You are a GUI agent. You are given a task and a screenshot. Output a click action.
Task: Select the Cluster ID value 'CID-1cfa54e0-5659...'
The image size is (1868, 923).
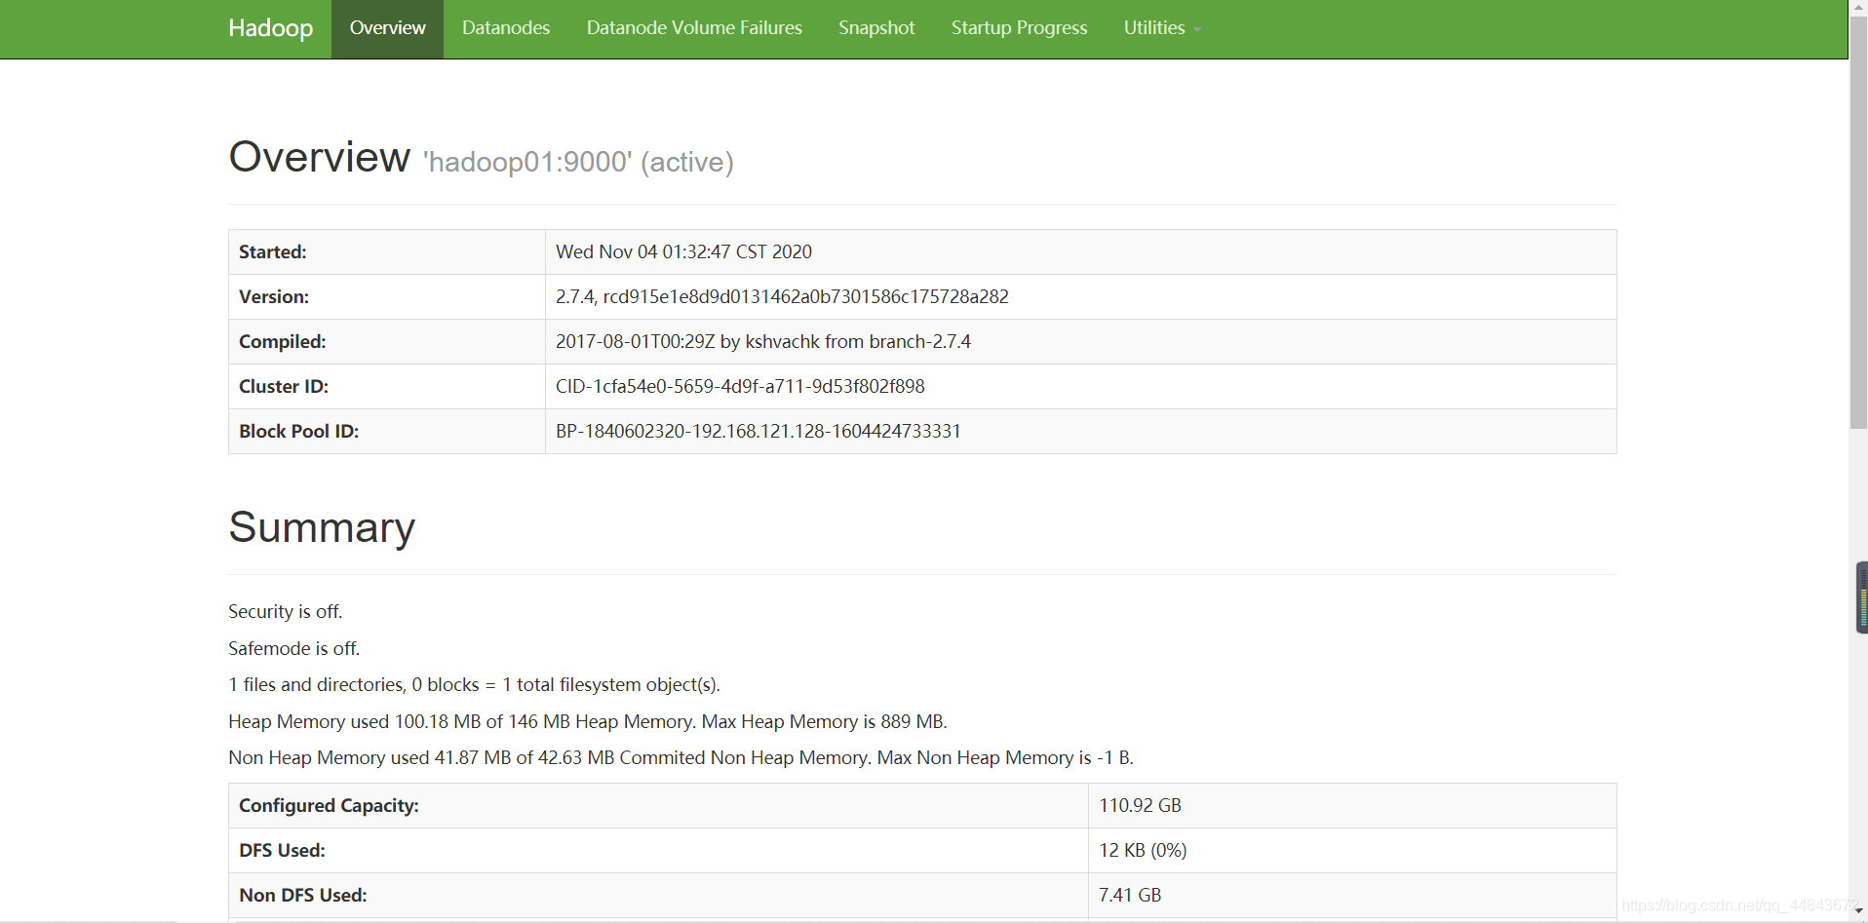(x=740, y=386)
